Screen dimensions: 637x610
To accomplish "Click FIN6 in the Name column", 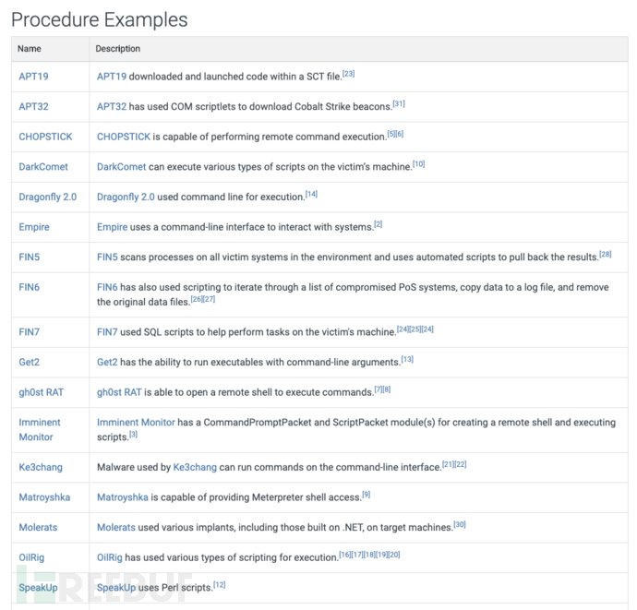I will [x=29, y=287].
